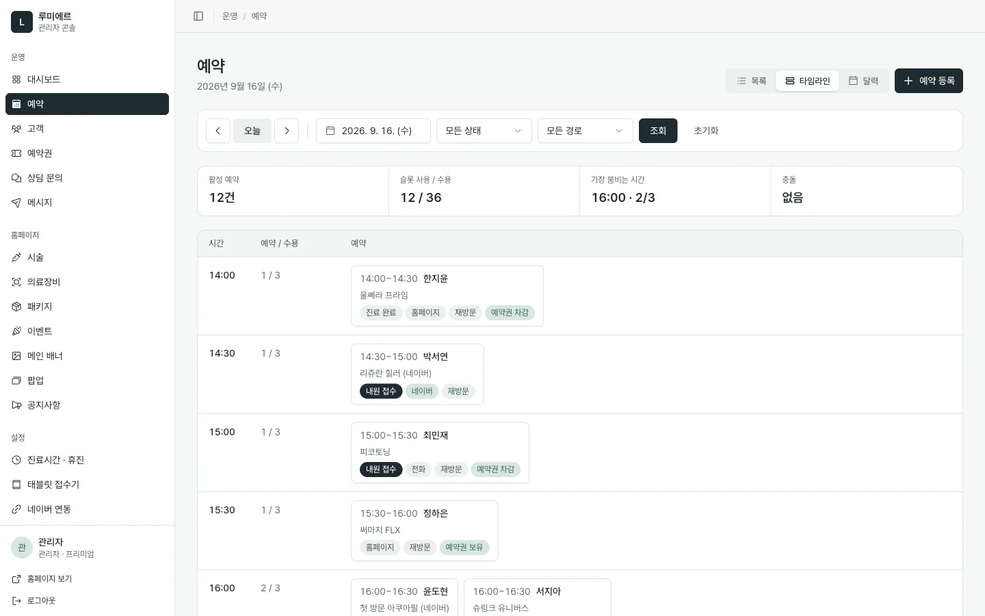Click the 조회 search button
Image resolution: width=985 pixels, height=616 pixels.
tap(658, 131)
